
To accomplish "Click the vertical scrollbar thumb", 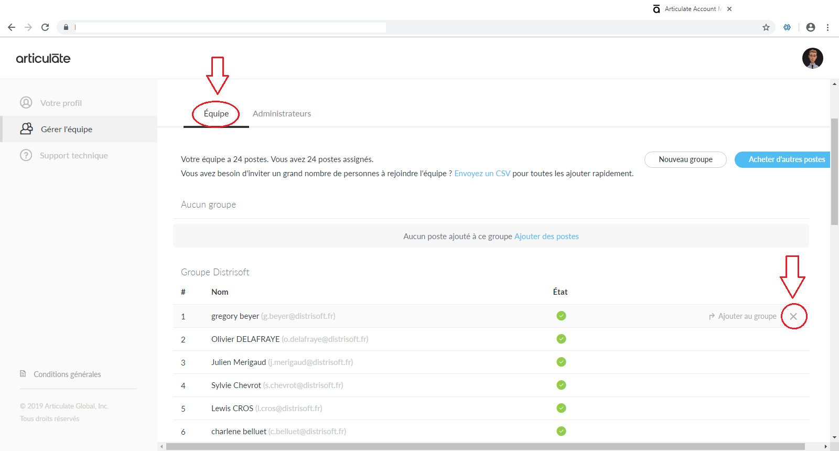I will click(x=834, y=171).
